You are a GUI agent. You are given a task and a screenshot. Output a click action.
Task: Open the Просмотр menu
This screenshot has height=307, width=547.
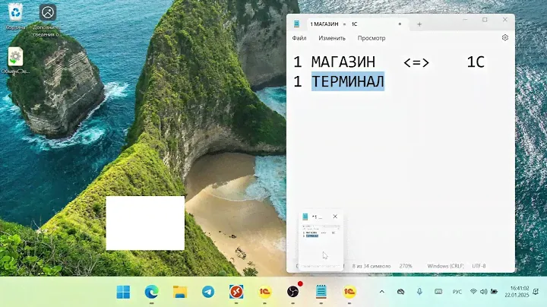[x=372, y=38]
